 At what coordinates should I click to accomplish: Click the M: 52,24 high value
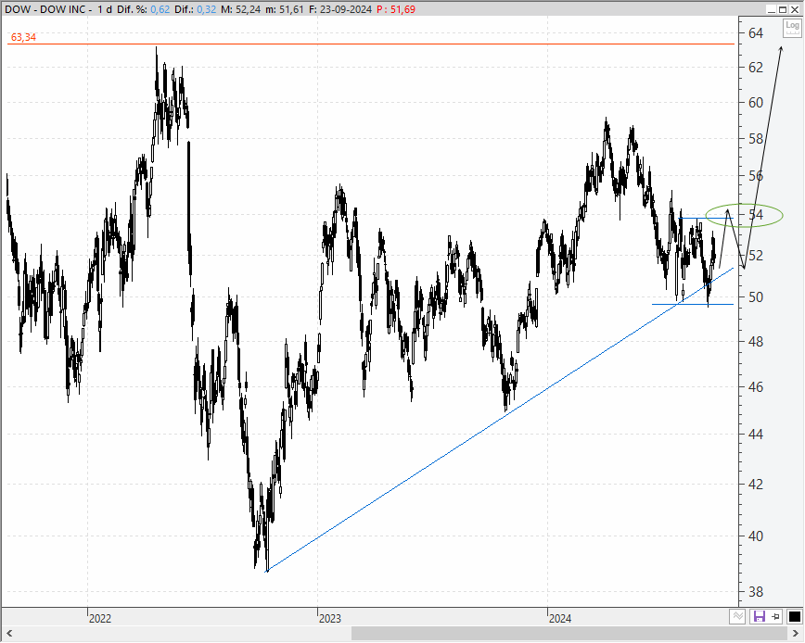pyautogui.click(x=240, y=9)
